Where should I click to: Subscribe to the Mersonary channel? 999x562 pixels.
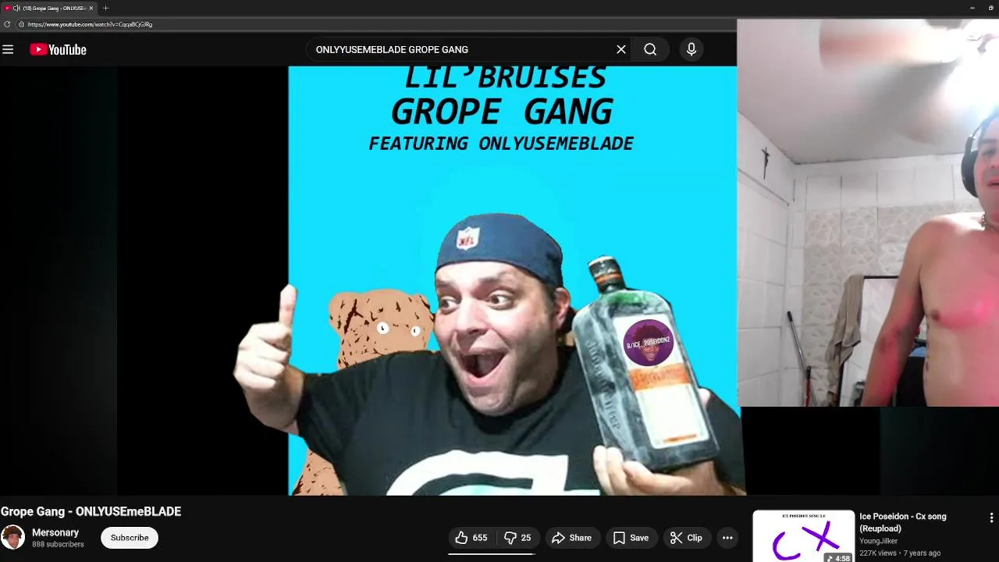coord(130,538)
